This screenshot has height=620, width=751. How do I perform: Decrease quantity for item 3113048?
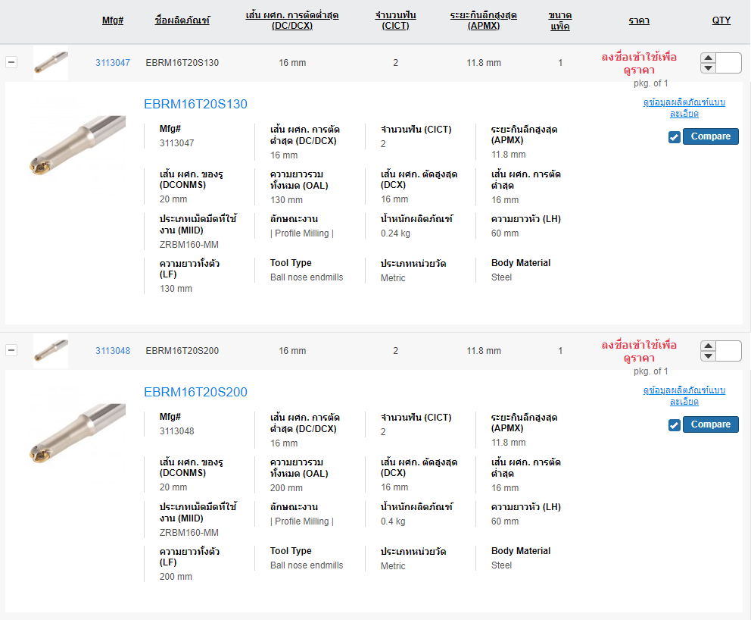709,356
